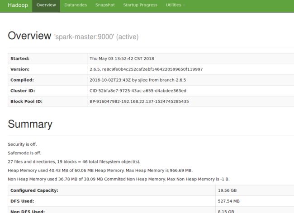Click the Non DFS Used: label
The height and width of the screenshot is (213, 294).
28,211
